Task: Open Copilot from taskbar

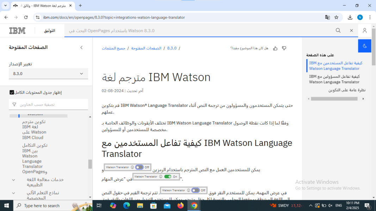Action: (113, 205)
